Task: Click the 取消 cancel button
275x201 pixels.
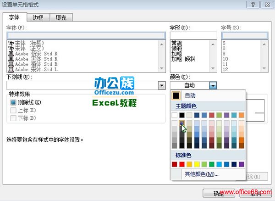Action: tap(256, 193)
